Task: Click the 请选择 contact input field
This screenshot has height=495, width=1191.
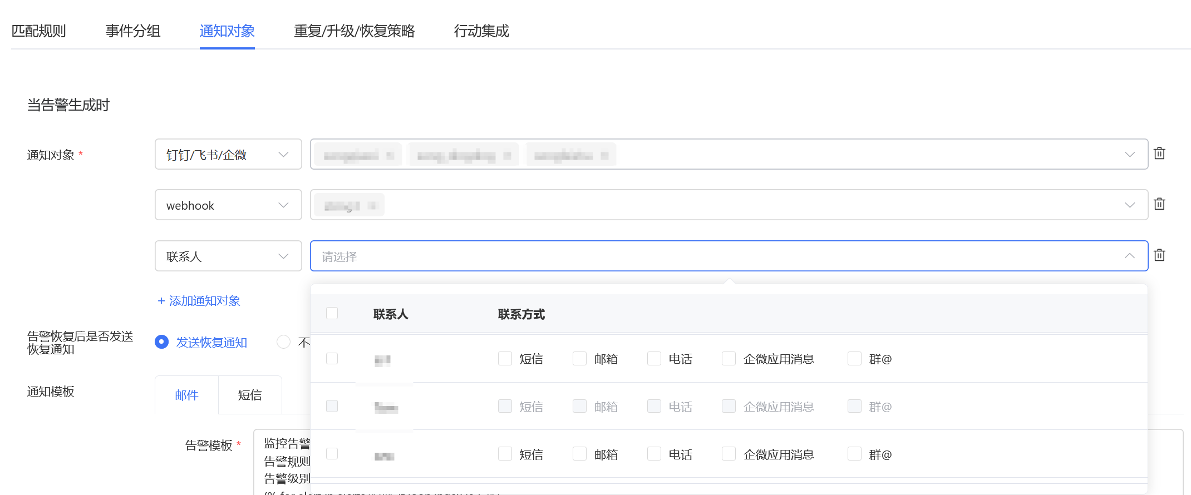Action: [712, 256]
